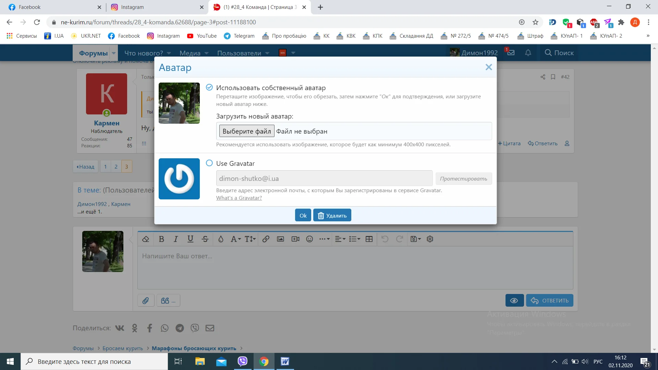Screen dimensions: 658x370
Task: Open the Медиа navigation tab
Action: [x=190, y=53]
